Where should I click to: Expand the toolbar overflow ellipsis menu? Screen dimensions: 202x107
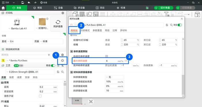[187, 14]
